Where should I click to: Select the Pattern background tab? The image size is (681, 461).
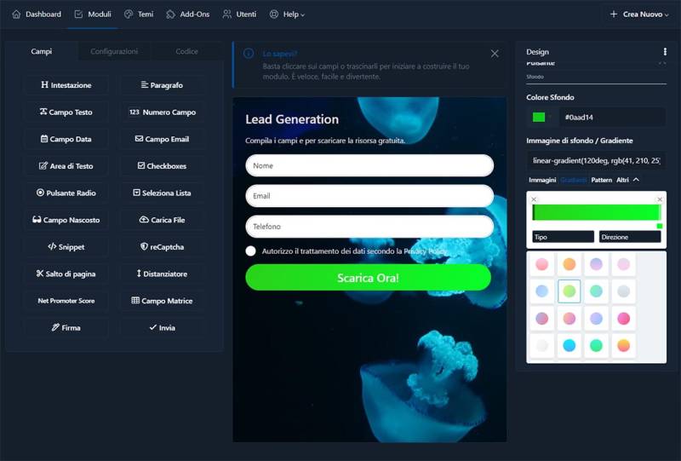point(601,180)
